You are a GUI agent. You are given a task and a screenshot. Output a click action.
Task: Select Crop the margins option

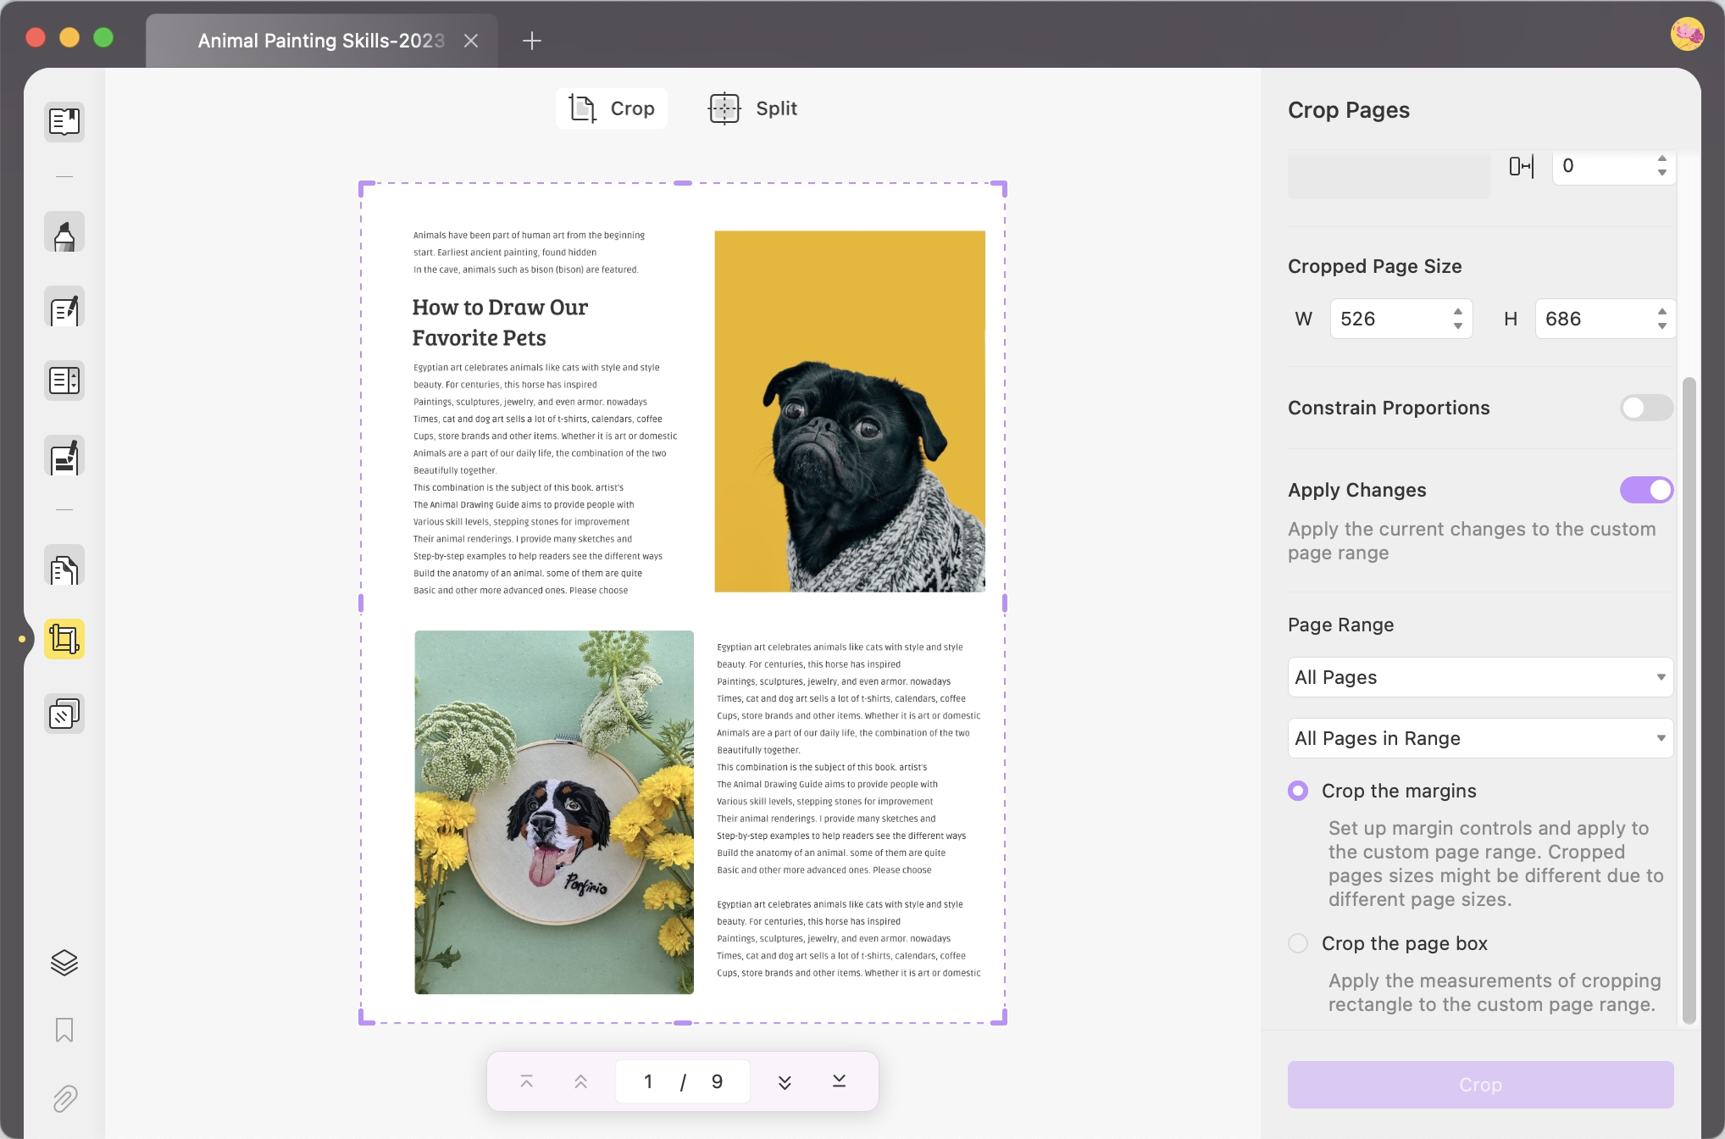click(x=1298, y=791)
